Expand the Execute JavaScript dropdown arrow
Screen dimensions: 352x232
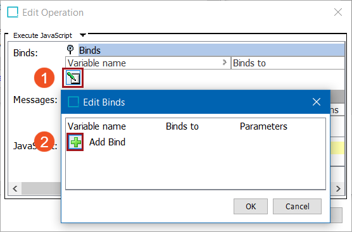(83, 35)
